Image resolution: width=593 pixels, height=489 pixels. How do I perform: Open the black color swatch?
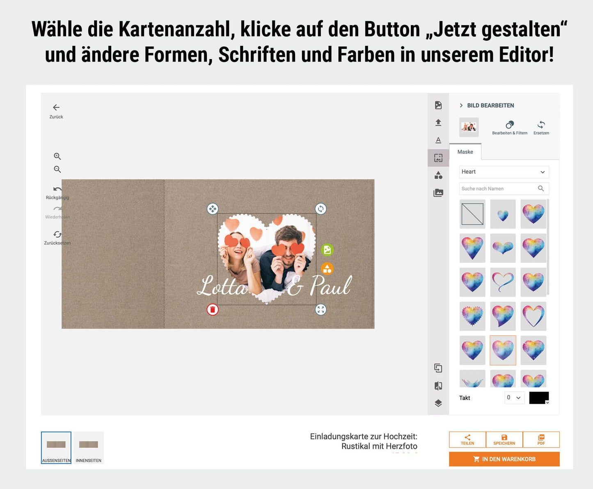point(538,398)
